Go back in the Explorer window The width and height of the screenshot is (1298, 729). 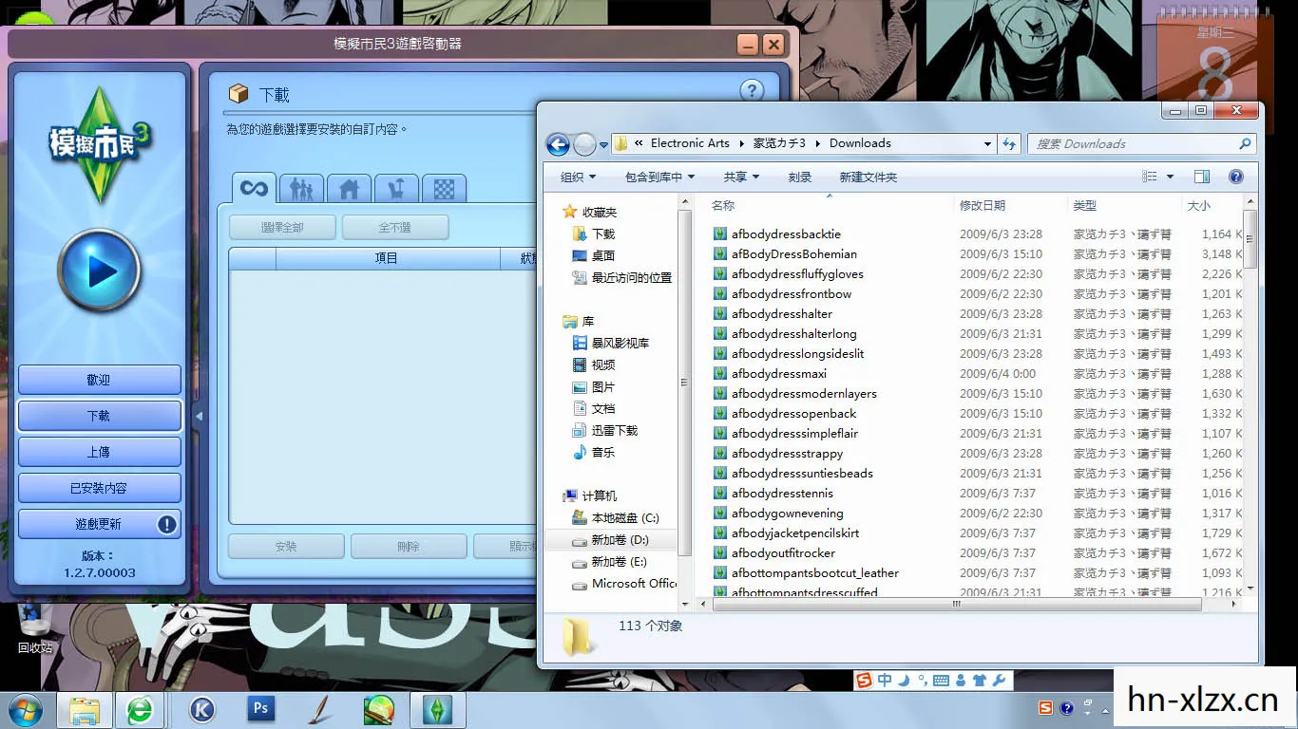point(558,144)
